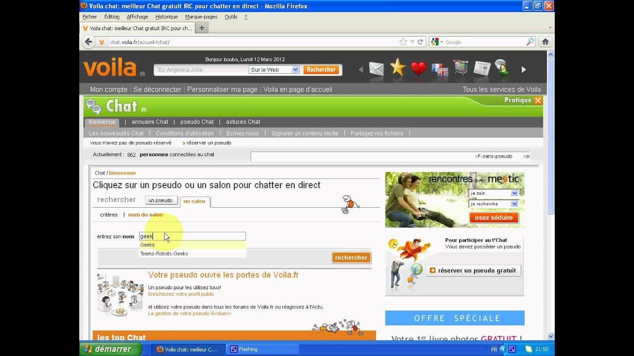Click the orange Rechercher button in Voila header
This screenshot has height=356, width=634.
click(321, 70)
